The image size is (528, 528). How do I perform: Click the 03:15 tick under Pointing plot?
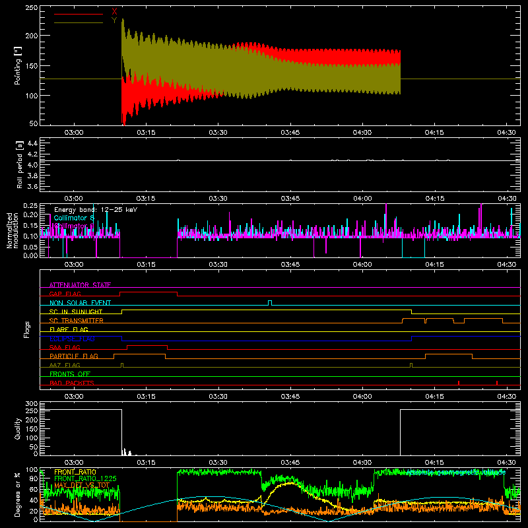tap(146, 133)
